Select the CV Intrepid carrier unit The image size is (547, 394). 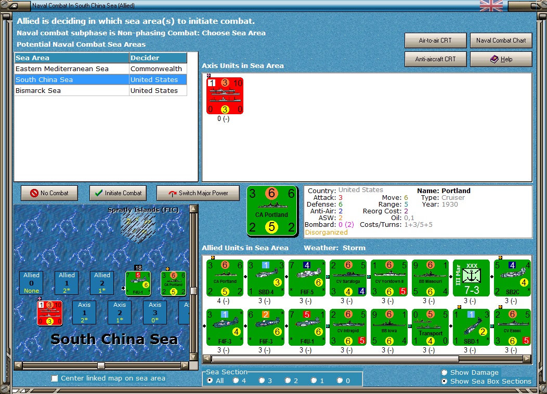[x=348, y=328]
